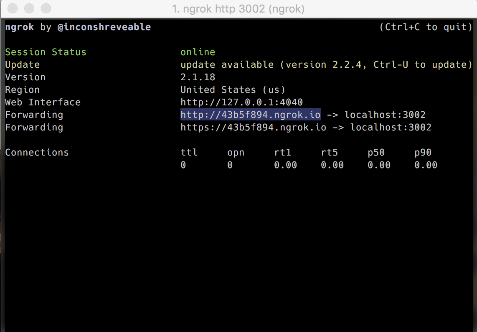The height and width of the screenshot is (332, 477).
Task: Click the 'p90' column header
Action: [423, 153]
